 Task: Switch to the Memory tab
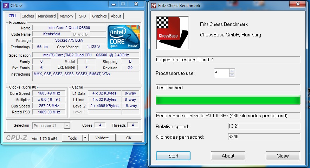(66, 16)
